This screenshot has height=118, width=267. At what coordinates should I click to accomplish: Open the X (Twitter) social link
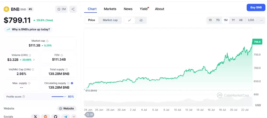coord(36,116)
